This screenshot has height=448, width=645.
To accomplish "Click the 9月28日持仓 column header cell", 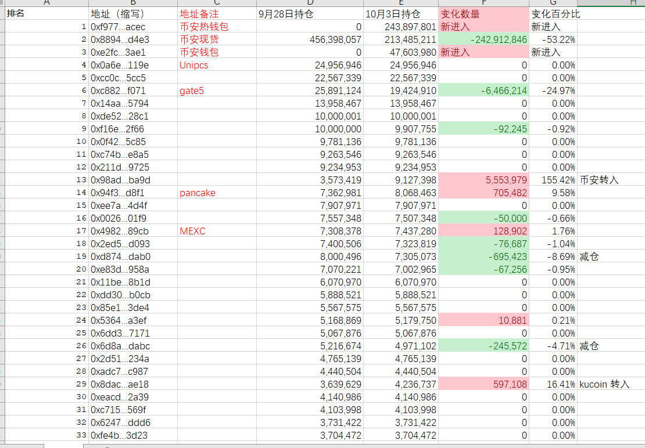I will tap(310, 13).
